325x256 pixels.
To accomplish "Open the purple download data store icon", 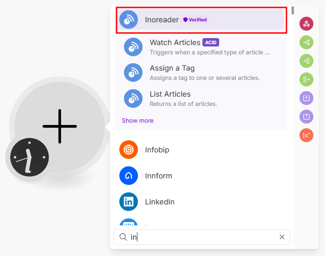I will pos(306,98).
